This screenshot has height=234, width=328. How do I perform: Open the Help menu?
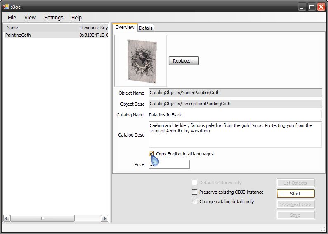click(x=76, y=18)
